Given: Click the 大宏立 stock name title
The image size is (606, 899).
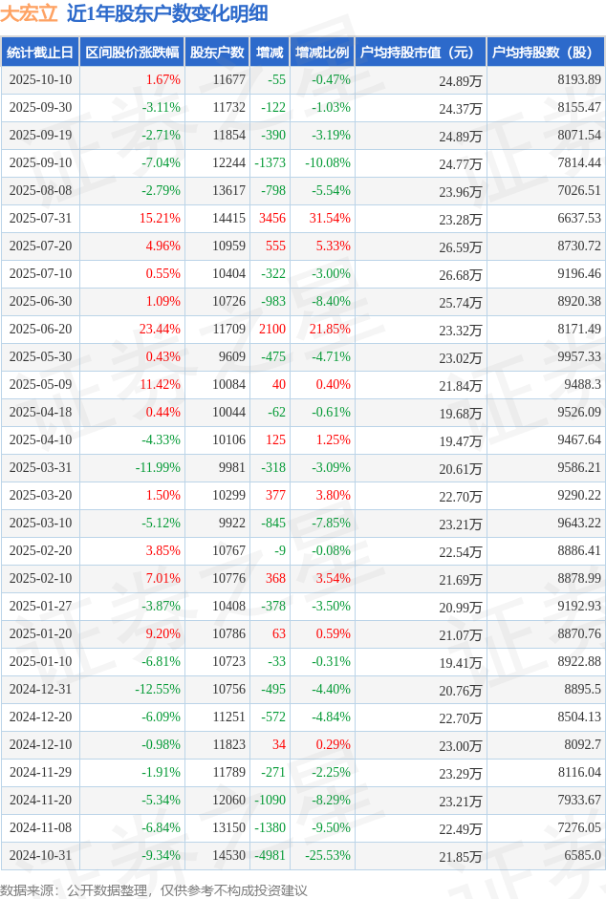Looking at the screenshot, I should [x=30, y=13].
